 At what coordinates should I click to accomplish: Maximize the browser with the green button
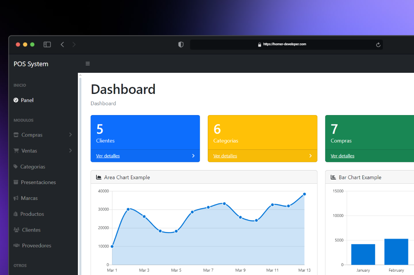32,45
